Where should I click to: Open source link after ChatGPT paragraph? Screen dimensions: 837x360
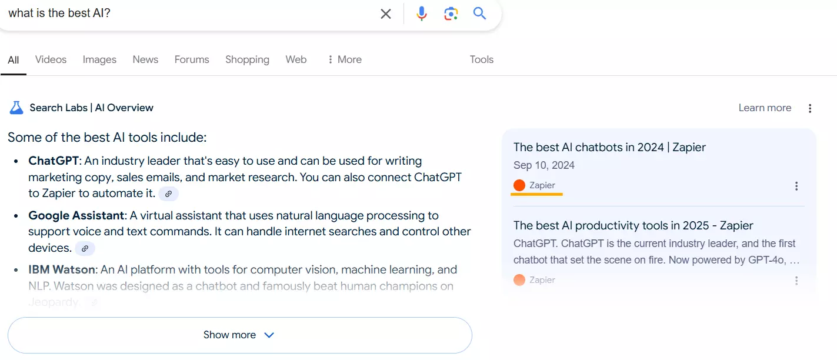(x=168, y=194)
